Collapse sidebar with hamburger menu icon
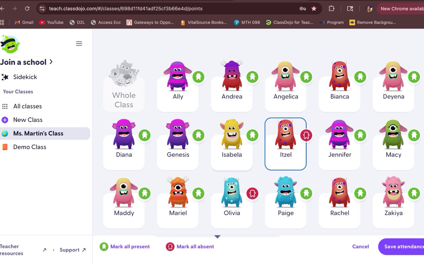 [79, 43]
